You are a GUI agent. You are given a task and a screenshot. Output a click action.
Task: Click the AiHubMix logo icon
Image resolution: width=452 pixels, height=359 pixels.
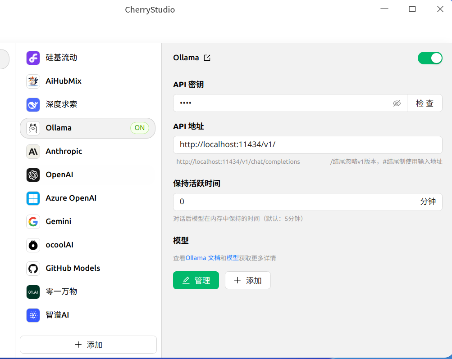tap(33, 81)
